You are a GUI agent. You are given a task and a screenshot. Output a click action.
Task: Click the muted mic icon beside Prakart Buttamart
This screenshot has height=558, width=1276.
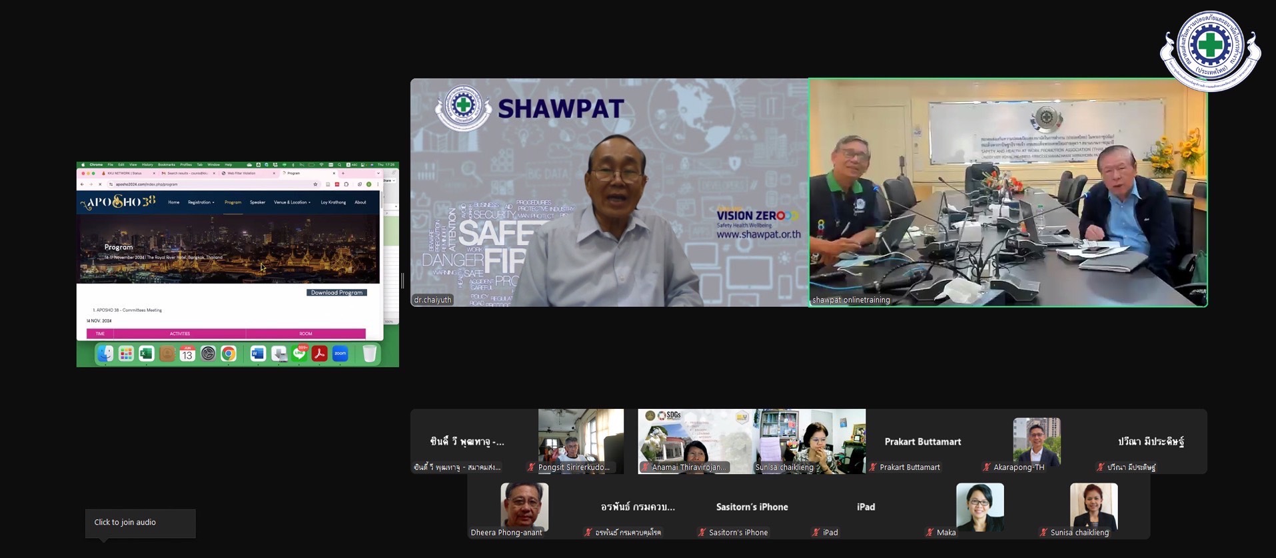pos(873,467)
